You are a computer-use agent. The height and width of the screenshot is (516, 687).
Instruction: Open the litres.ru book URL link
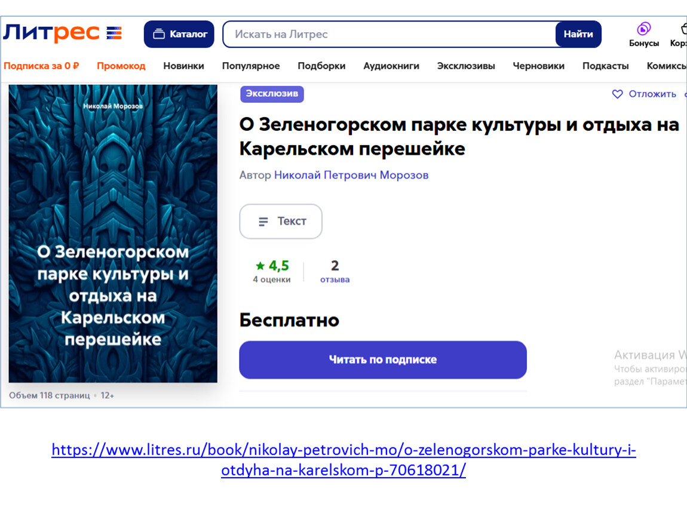pos(343,460)
